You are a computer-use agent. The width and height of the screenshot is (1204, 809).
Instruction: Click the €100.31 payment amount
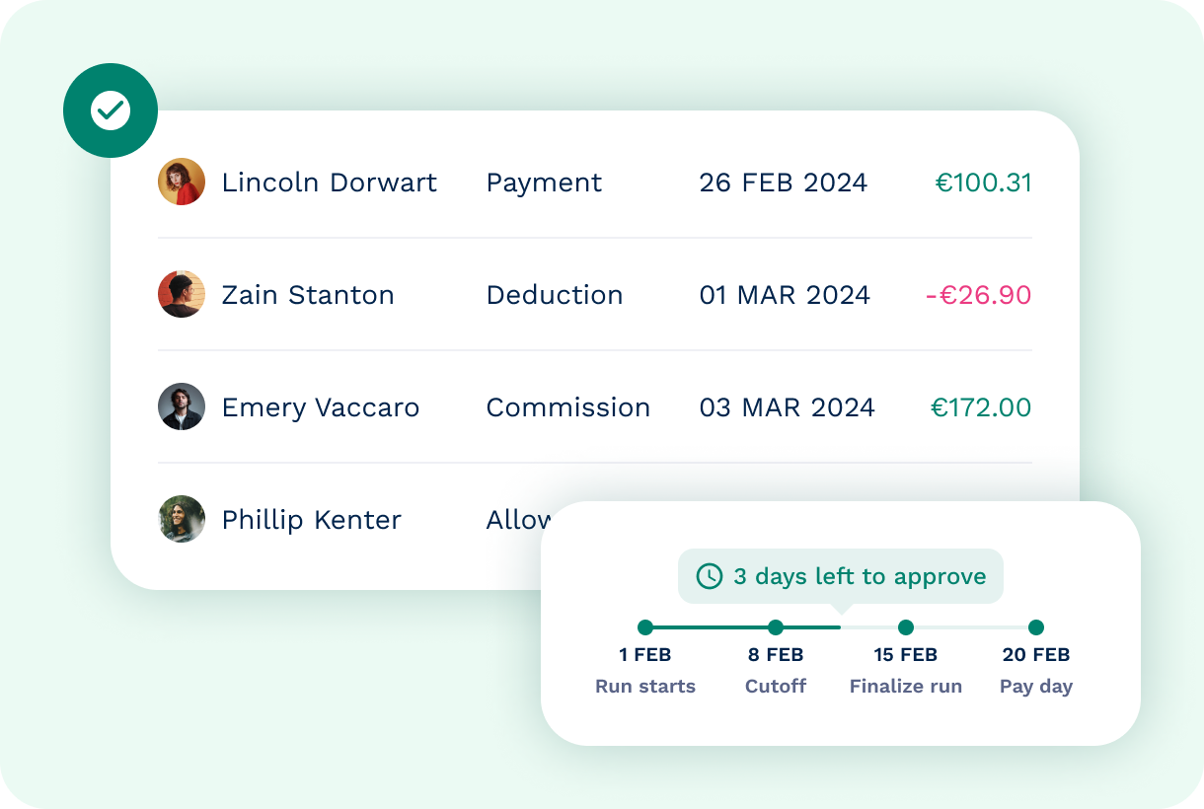coord(983,183)
